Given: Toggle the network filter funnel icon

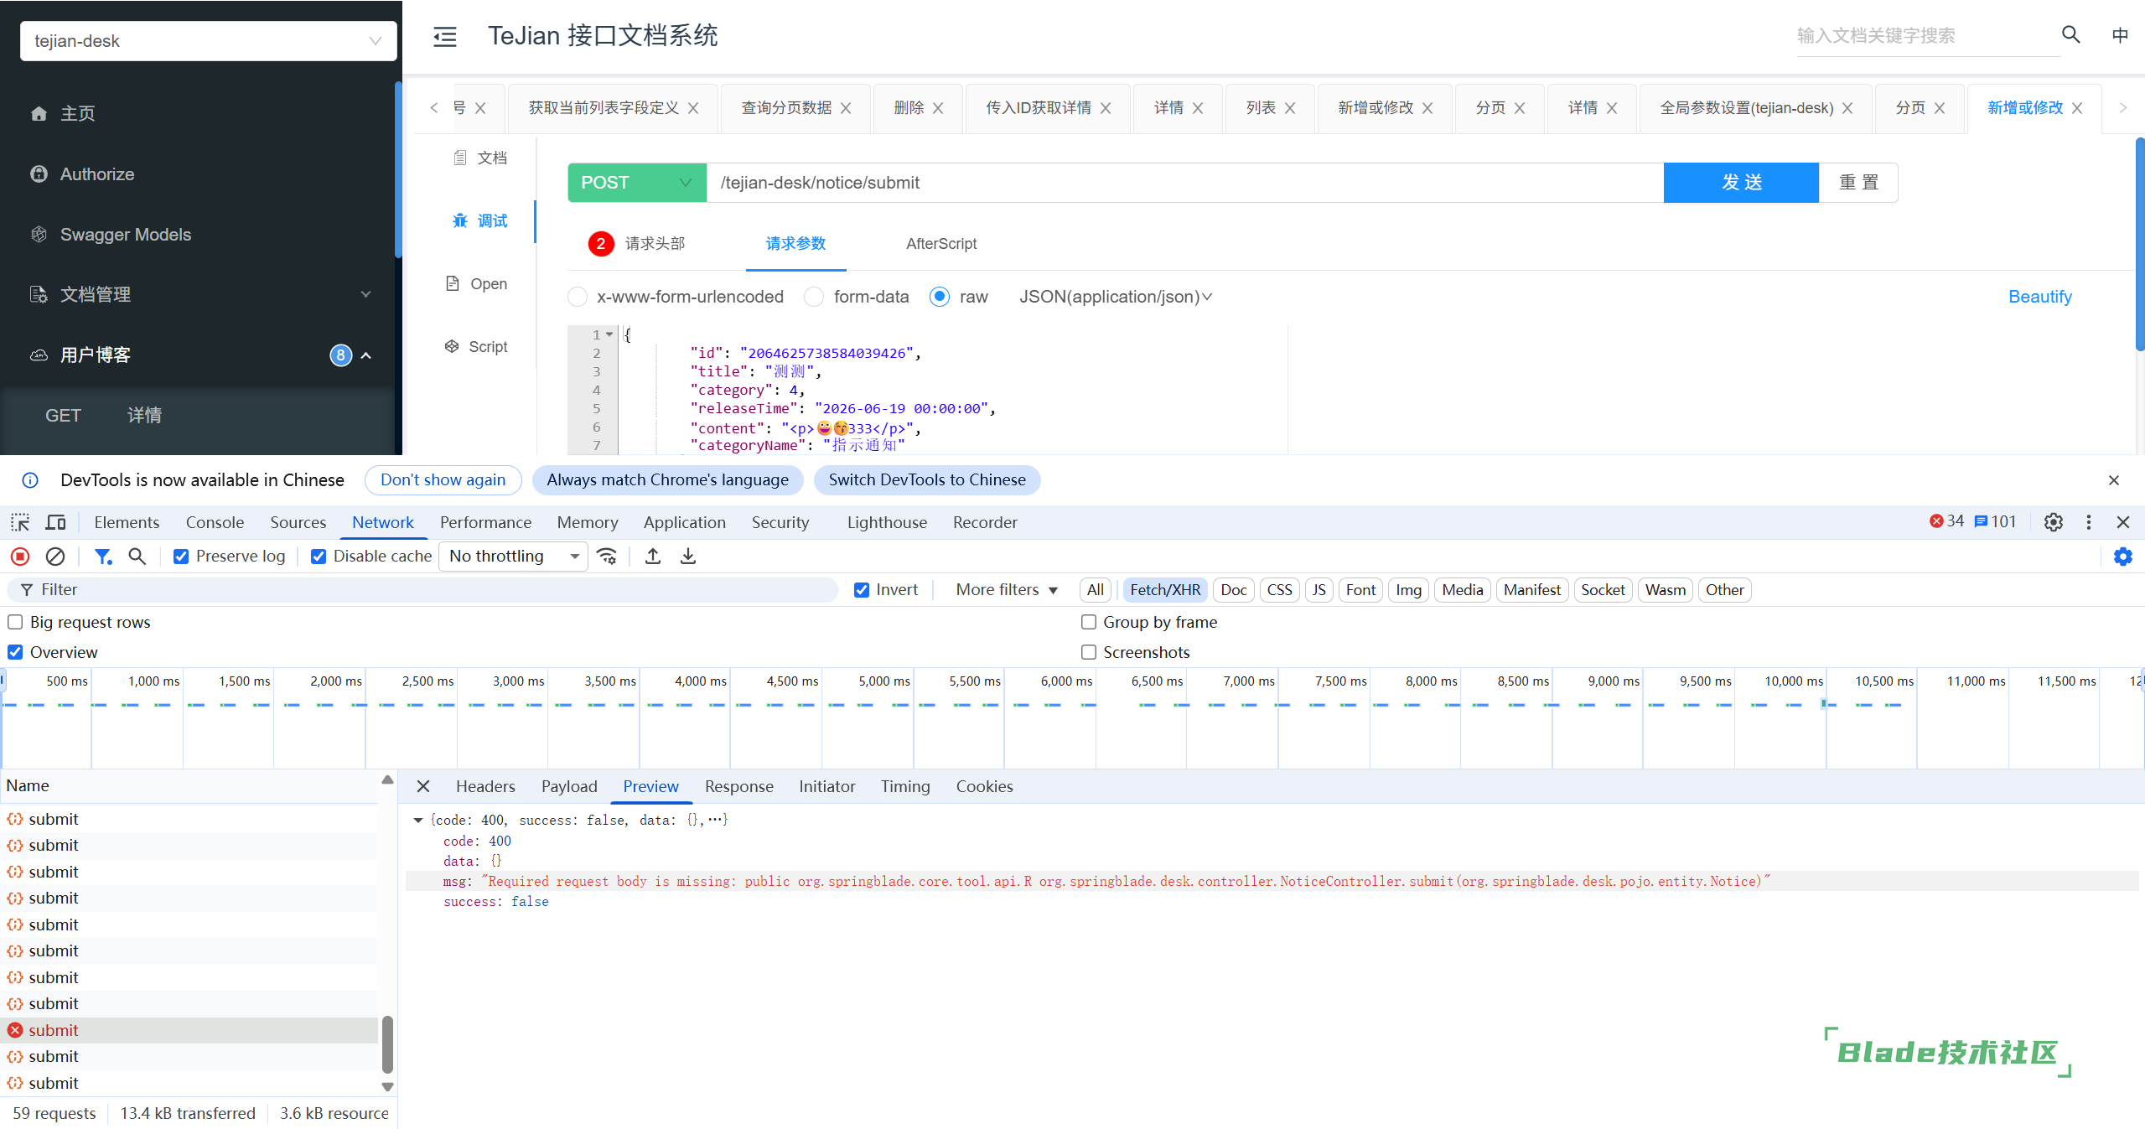Looking at the screenshot, I should (103, 556).
